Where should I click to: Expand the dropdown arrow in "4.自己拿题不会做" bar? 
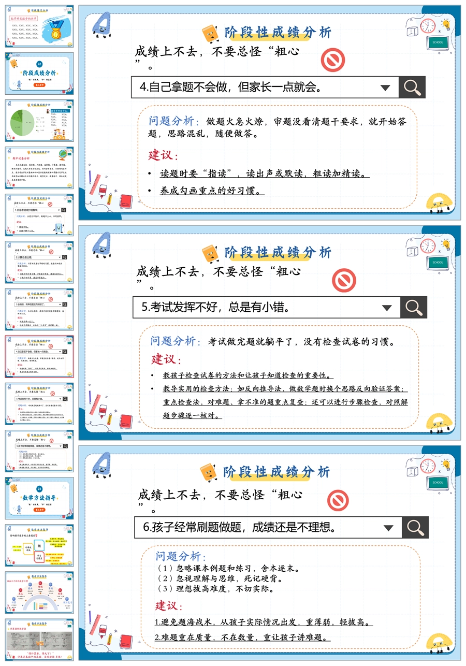tap(385, 88)
